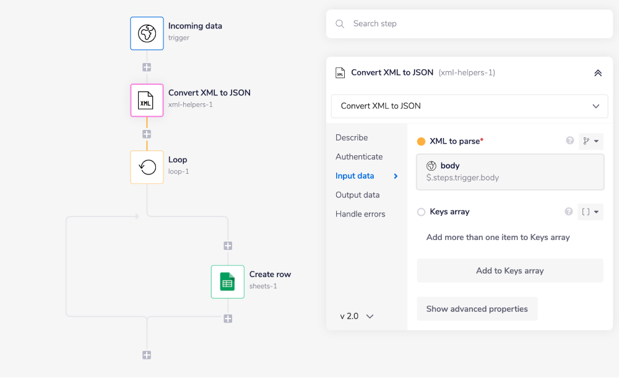Toggle the XML to parse radio indicator
Viewport: 619px width, 378px height.
point(421,142)
